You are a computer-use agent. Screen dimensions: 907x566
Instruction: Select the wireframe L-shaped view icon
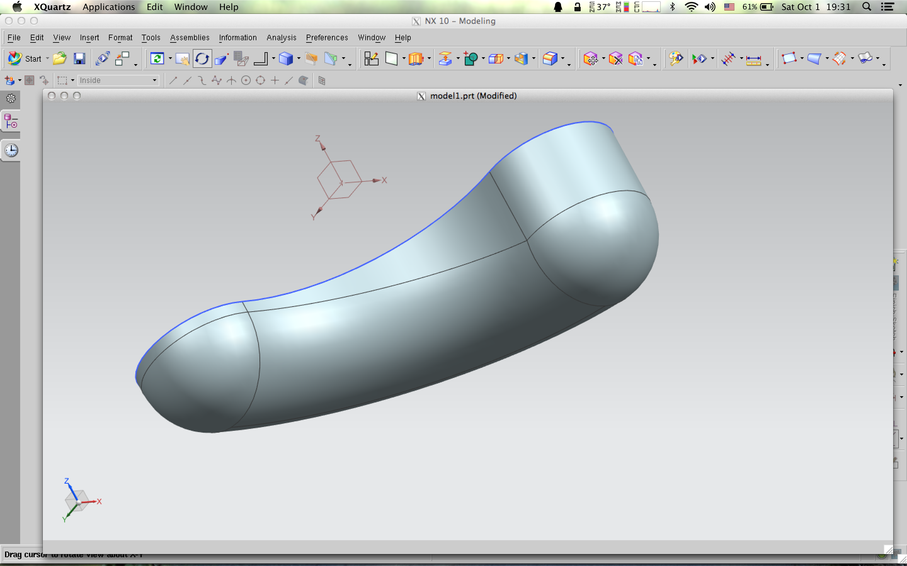point(261,59)
